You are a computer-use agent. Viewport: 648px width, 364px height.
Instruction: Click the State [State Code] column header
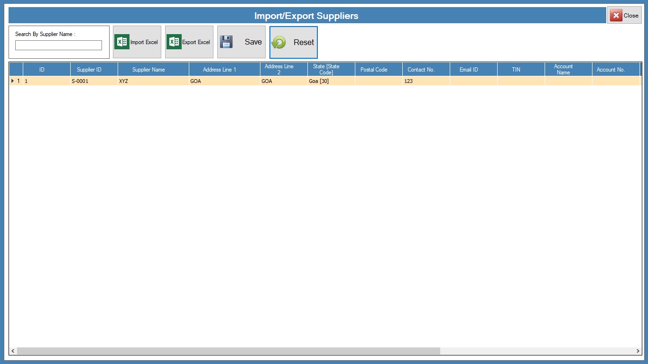pyautogui.click(x=326, y=70)
